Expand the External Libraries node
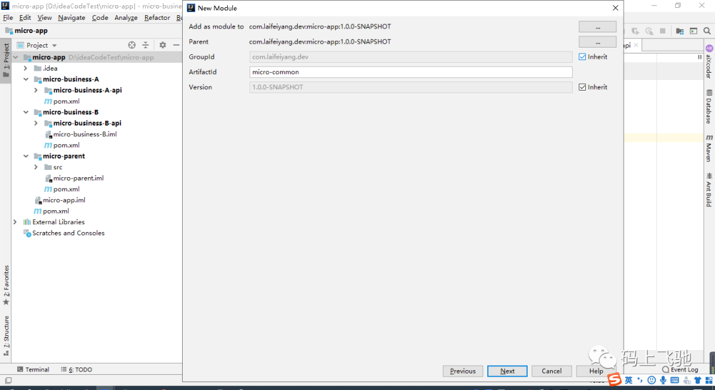Image resolution: width=715 pixels, height=390 pixels. pos(15,222)
